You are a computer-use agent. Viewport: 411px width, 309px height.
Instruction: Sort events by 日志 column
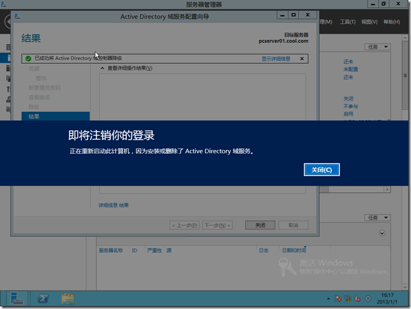pyautogui.click(x=264, y=250)
